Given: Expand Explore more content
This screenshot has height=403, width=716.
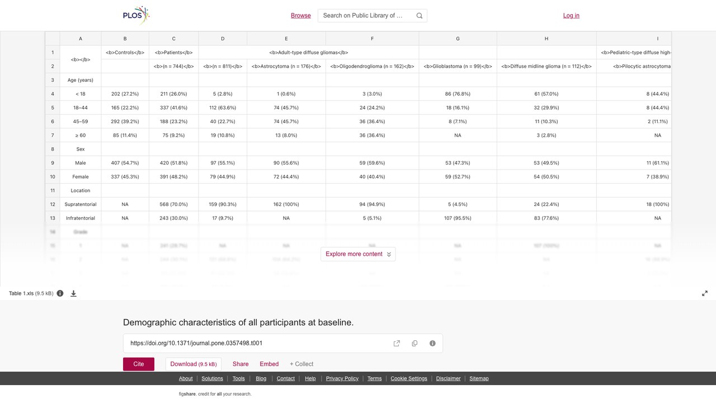Looking at the screenshot, I should coord(358,254).
